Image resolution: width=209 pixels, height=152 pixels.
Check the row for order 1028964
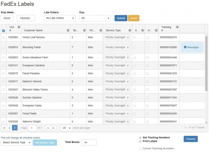point(4,38)
